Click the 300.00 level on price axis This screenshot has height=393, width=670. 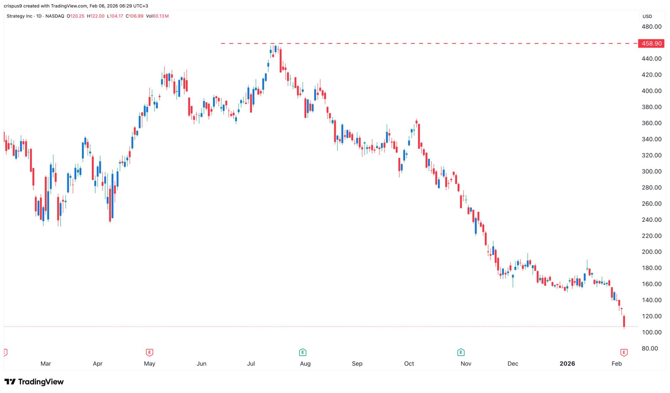coord(651,171)
